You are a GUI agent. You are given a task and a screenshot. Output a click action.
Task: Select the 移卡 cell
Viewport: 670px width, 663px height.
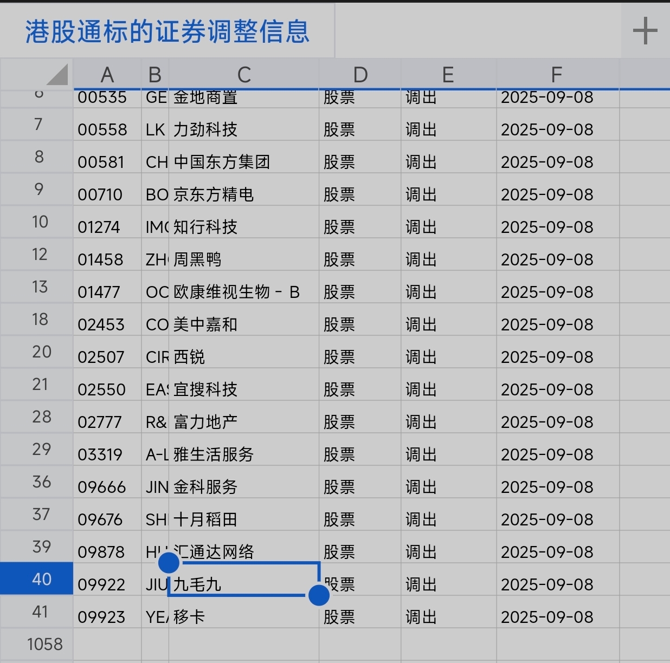point(244,612)
